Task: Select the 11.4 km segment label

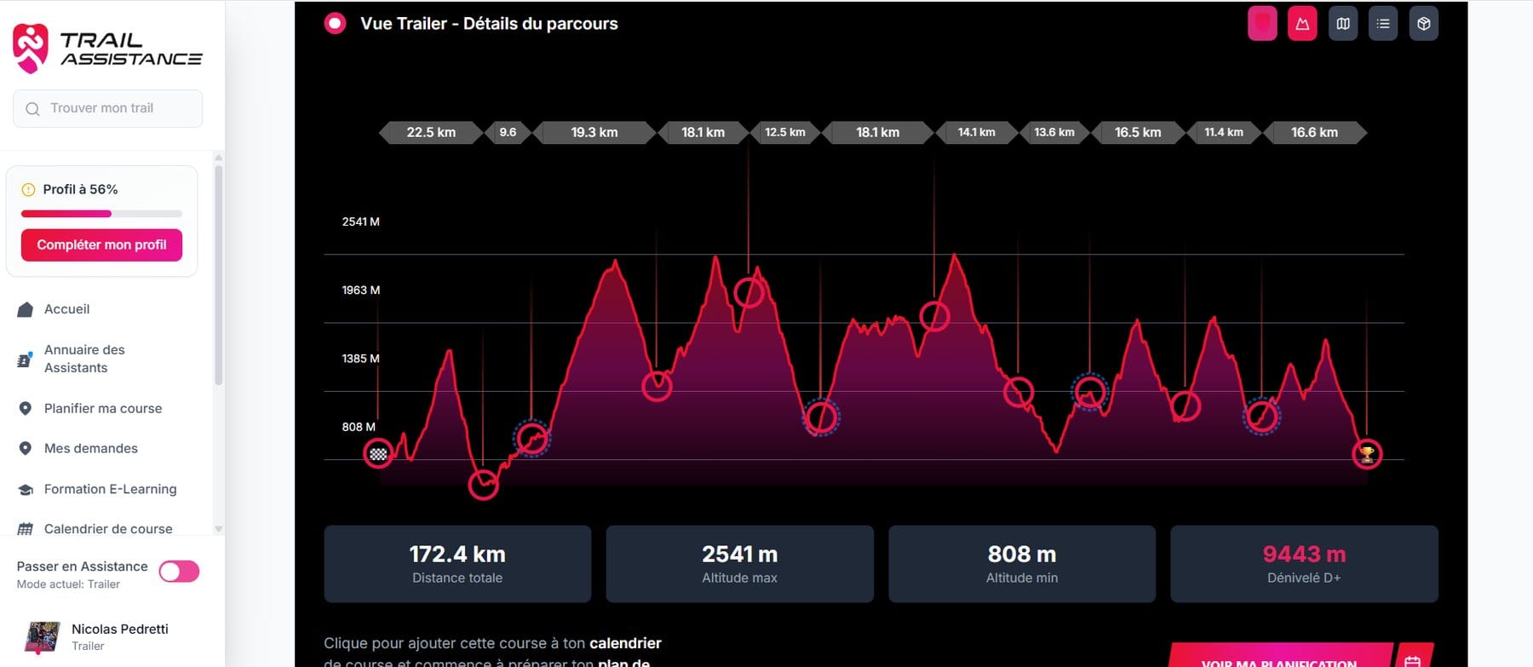Action: pyautogui.click(x=1224, y=133)
